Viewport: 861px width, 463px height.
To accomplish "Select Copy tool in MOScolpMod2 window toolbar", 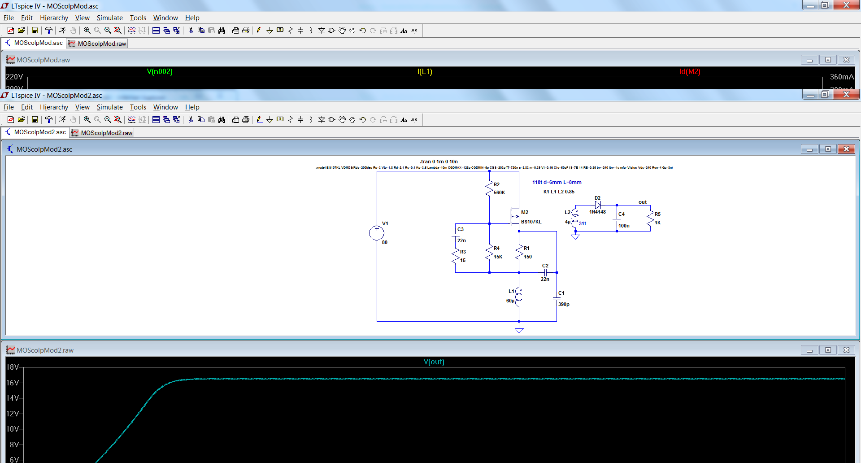I will 201,120.
